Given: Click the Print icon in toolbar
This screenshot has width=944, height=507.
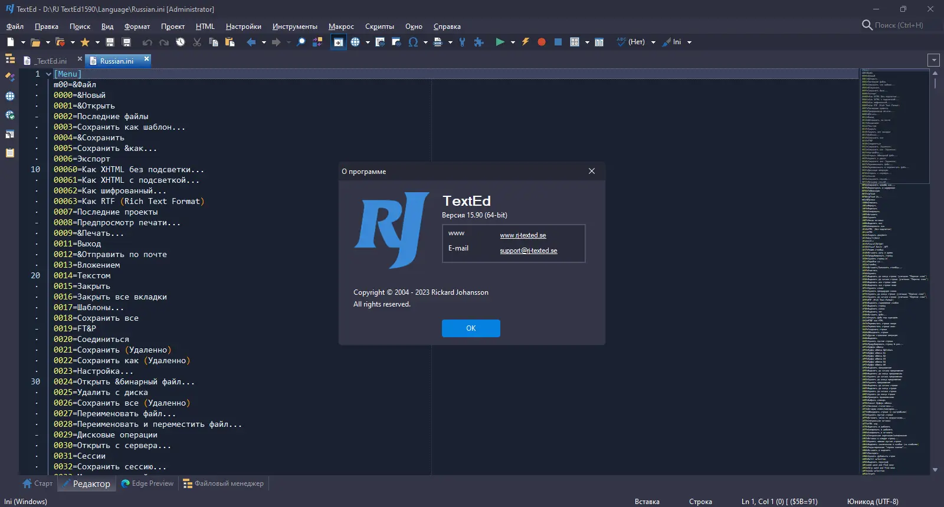Looking at the screenshot, I should pos(438,42).
